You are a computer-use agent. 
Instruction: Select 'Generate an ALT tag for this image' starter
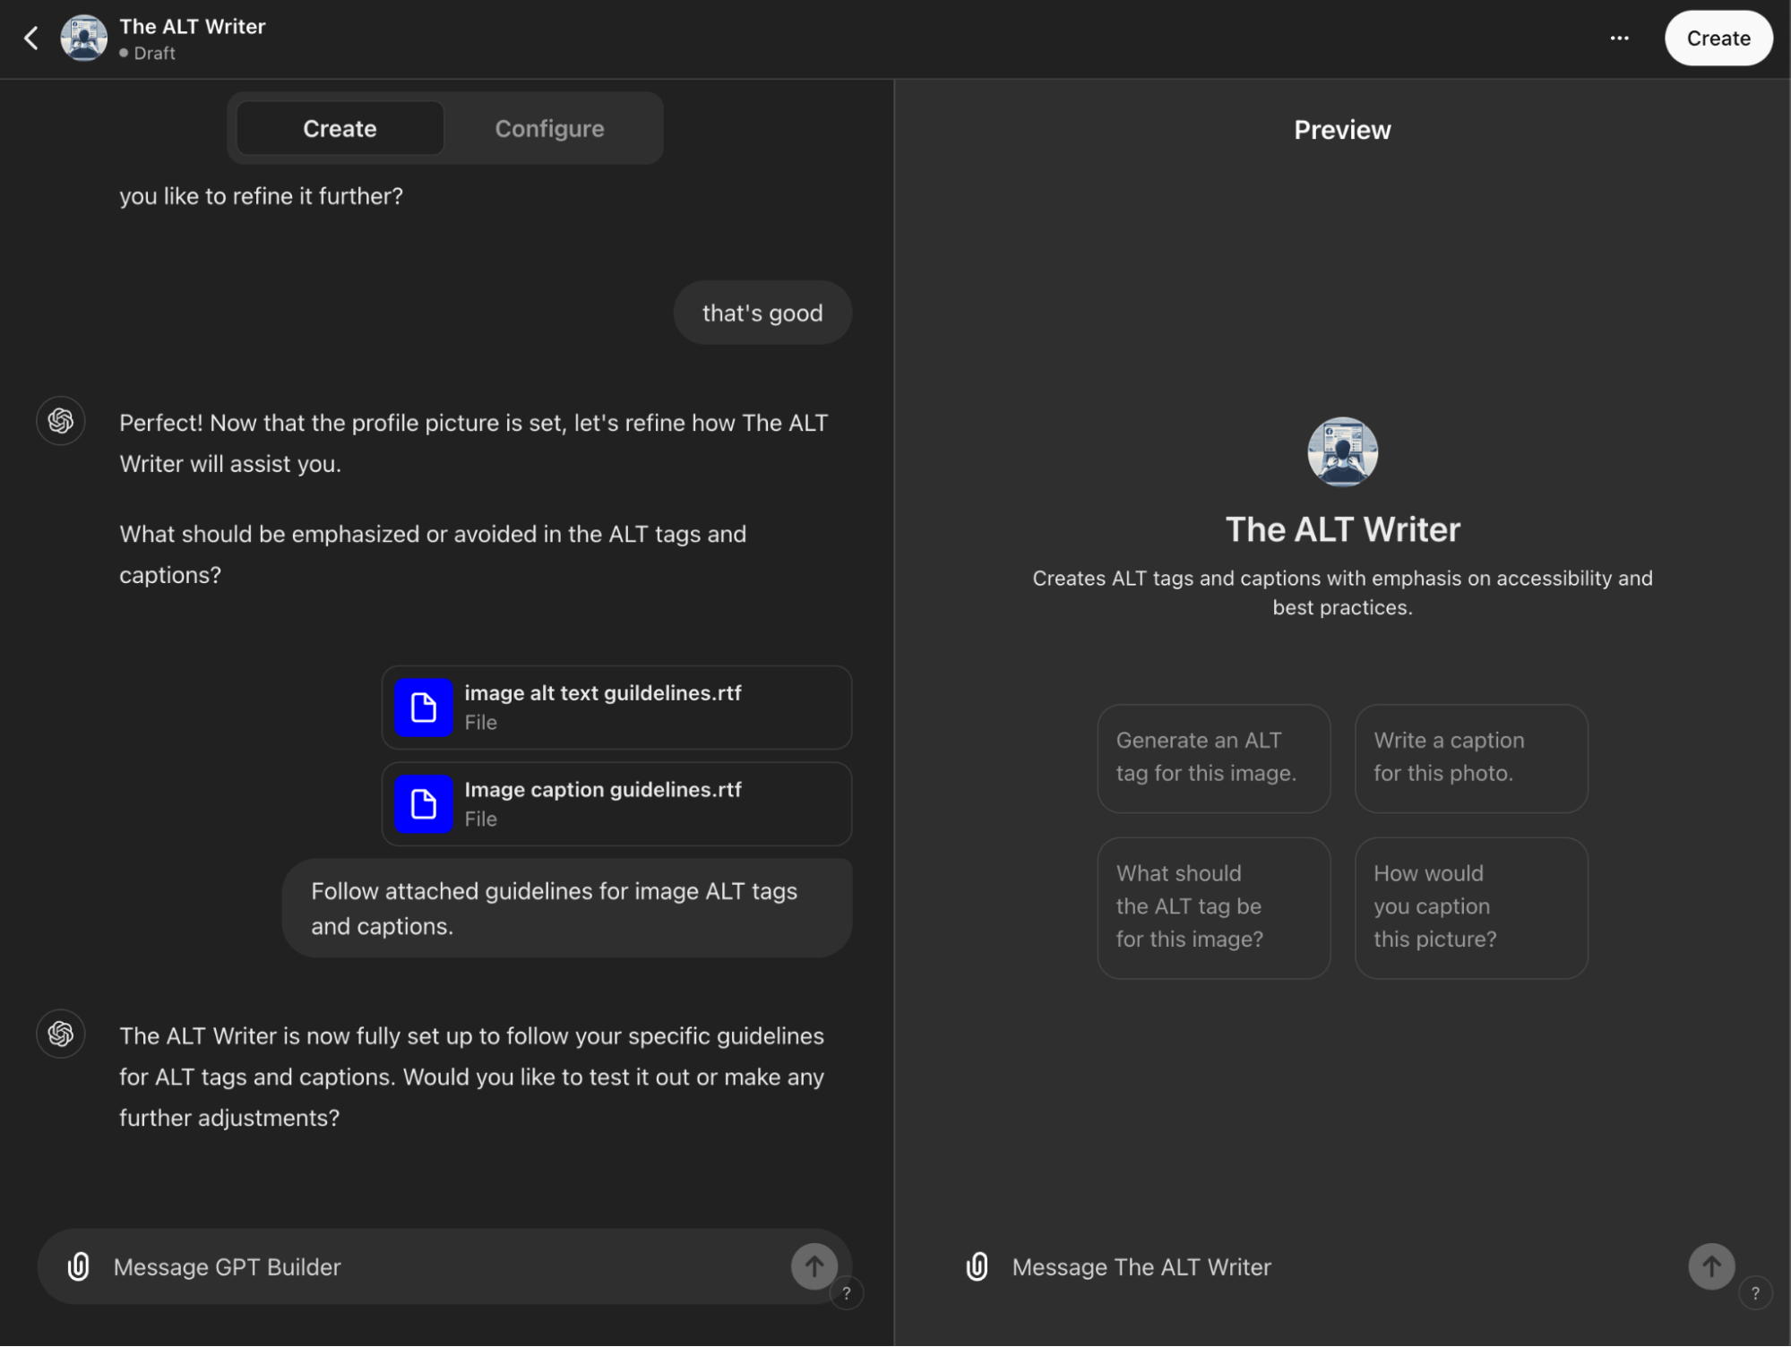1213,758
